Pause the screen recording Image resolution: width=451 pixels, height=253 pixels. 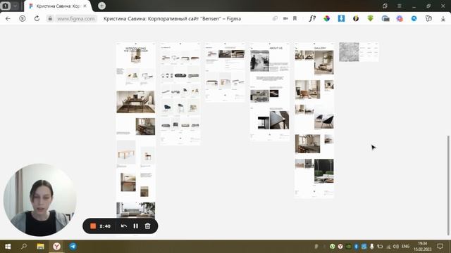[136, 226]
